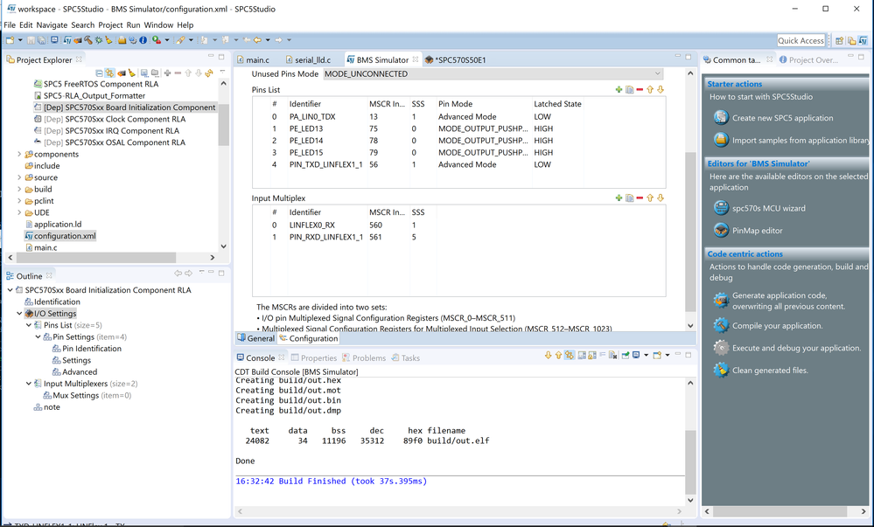
Task: Click the green bug debug toolbar icon
Action: [x=99, y=40]
